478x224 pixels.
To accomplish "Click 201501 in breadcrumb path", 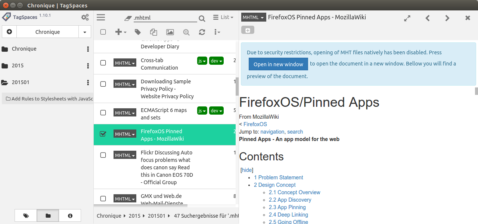I will click(156, 215).
